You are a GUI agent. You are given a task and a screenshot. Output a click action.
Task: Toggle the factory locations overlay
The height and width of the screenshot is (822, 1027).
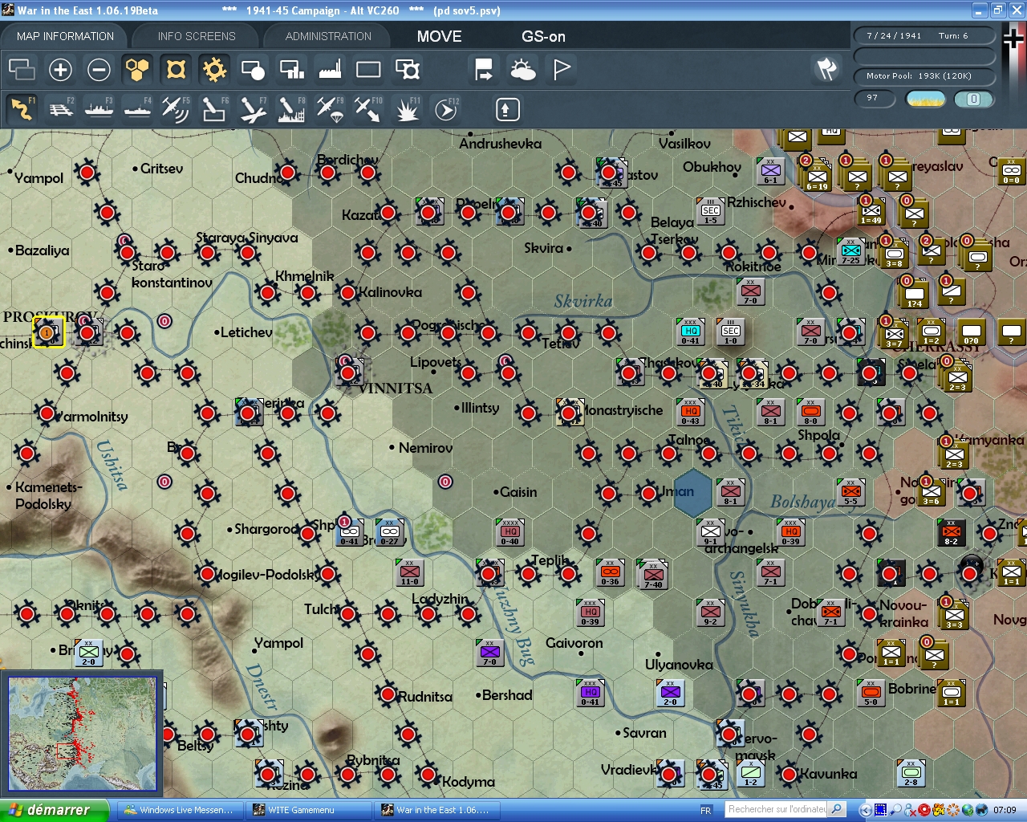(330, 70)
